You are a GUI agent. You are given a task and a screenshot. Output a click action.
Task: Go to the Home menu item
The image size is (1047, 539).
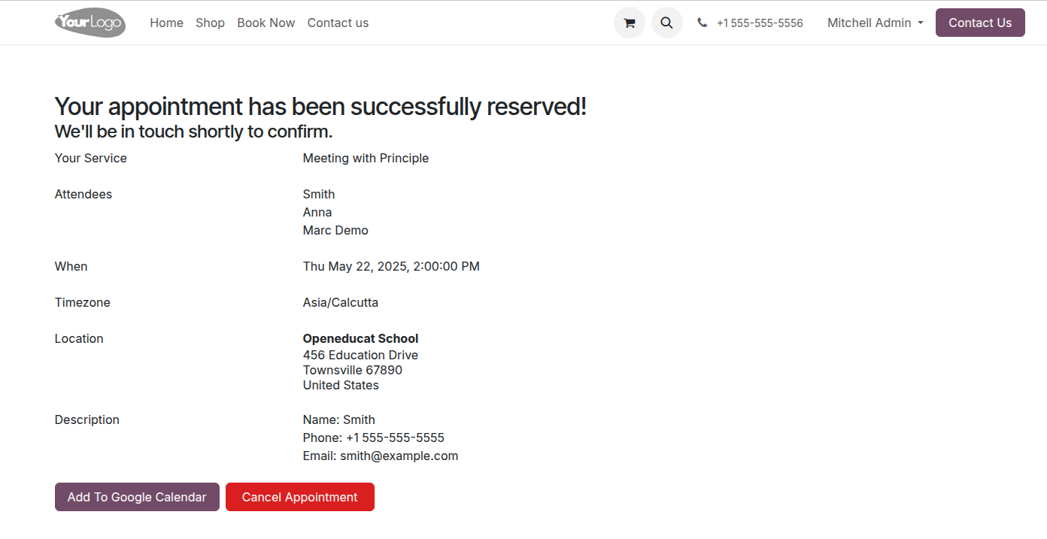click(166, 23)
